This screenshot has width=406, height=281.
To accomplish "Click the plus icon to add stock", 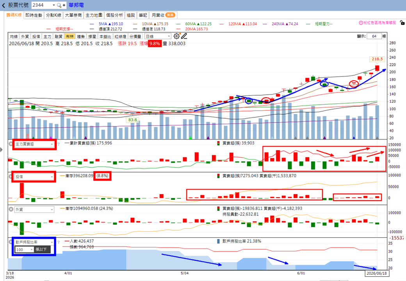I will pos(64,5).
